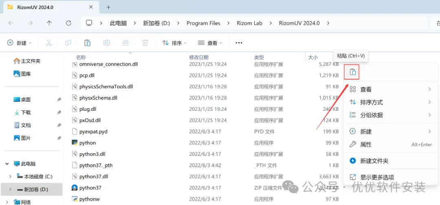The height and width of the screenshot is (205, 440).
Task: Expand the 此电脑 tree node
Action: click(7, 164)
